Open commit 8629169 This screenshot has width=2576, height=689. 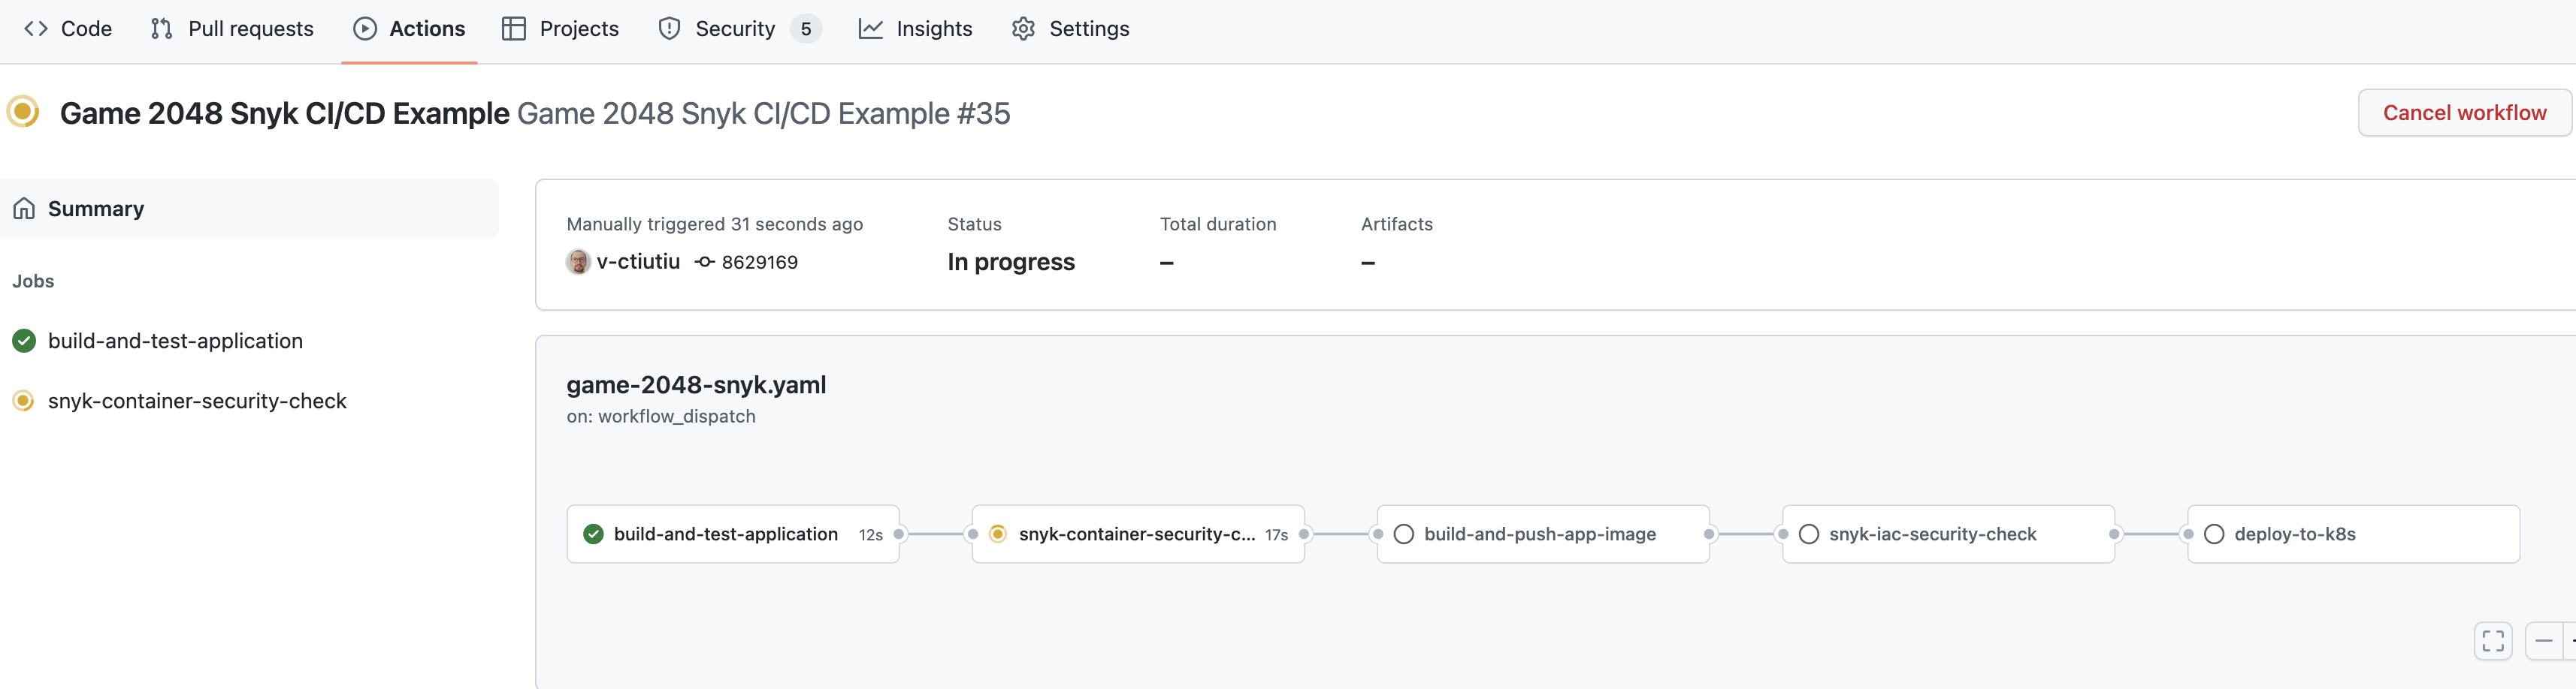pyautogui.click(x=759, y=263)
